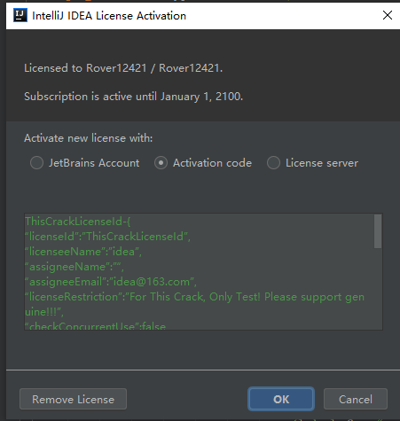This screenshot has width=400, height=421.
Task: Click the "licenseeName":"idea" line
Action: pos(83,252)
